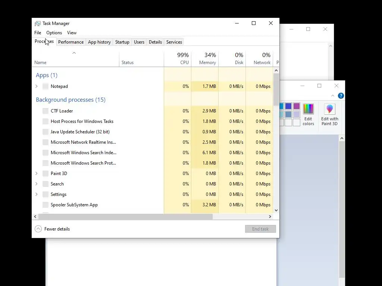Sort by the Status column header
Screen dimensions: 382x286
[141, 59]
